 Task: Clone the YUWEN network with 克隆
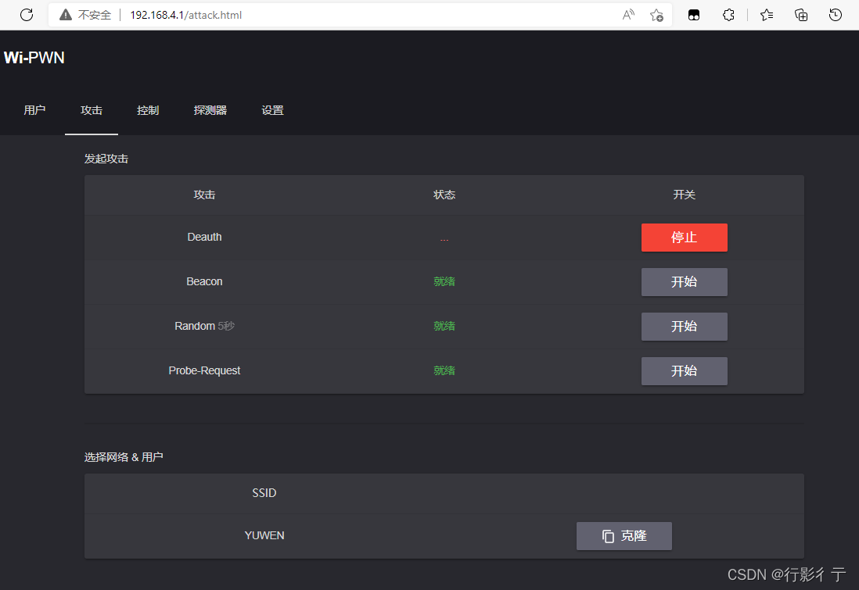coord(624,536)
